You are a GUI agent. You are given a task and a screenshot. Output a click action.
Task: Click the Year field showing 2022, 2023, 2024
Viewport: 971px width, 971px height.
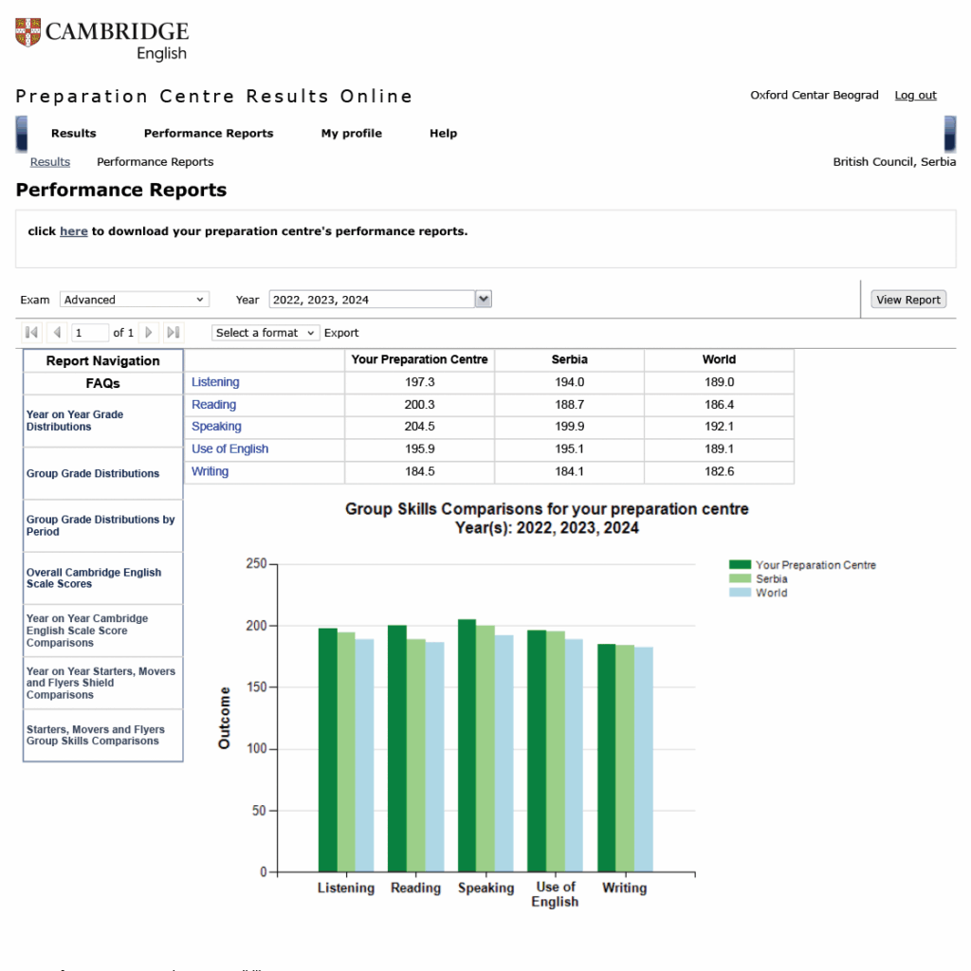(372, 300)
